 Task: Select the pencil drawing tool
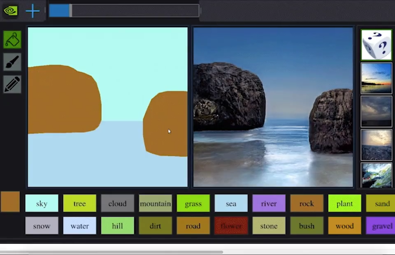tap(12, 84)
